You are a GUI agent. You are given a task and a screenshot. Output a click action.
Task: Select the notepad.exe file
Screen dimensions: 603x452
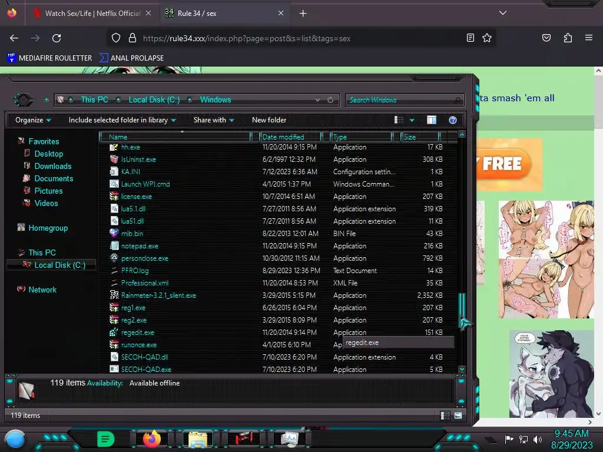(x=140, y=246)
